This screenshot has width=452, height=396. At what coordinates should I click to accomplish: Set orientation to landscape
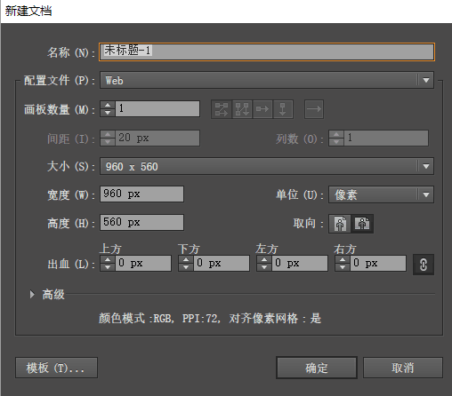[x=362, y=224]
